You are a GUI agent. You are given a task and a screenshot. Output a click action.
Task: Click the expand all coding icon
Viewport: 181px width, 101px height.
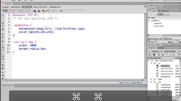pyautogui.click(x=3, y=29)
